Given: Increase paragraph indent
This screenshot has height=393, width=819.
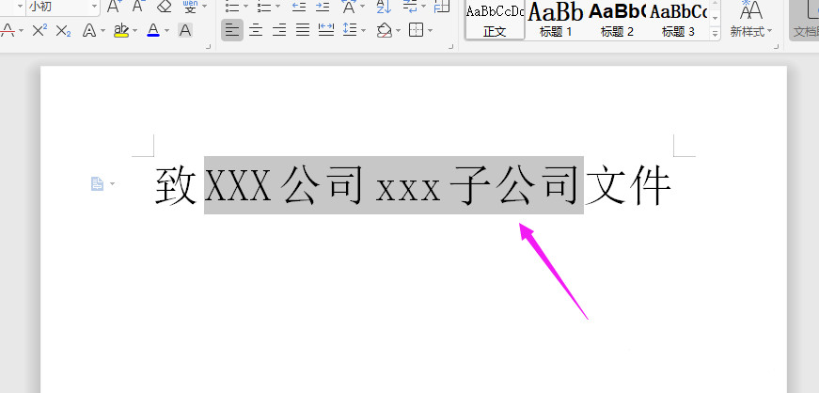Looking at the screenshot, I should click(x=323, y=7).
